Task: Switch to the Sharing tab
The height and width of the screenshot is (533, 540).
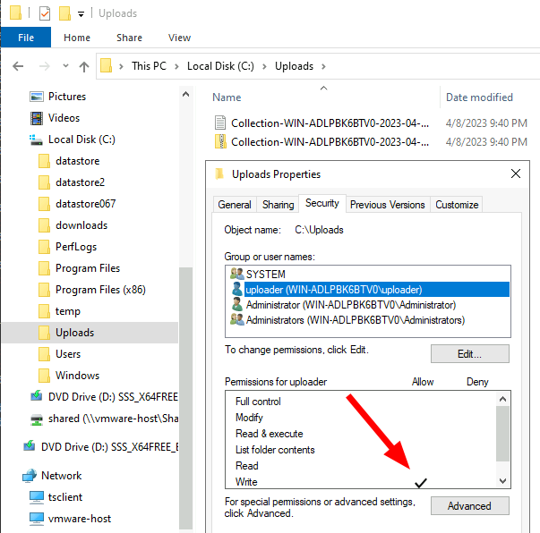Action: tap(278, 205)
